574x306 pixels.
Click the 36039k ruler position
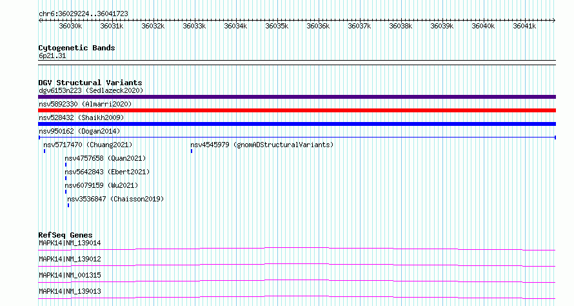click(x=442, y=26)
